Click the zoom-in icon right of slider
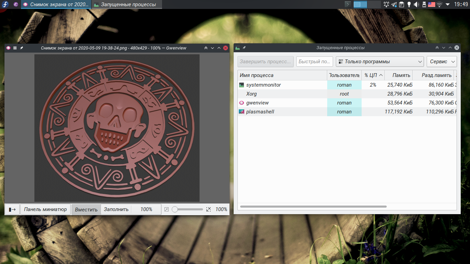The height and width of the screenshot is (264, 470). [x=208, y=209]
